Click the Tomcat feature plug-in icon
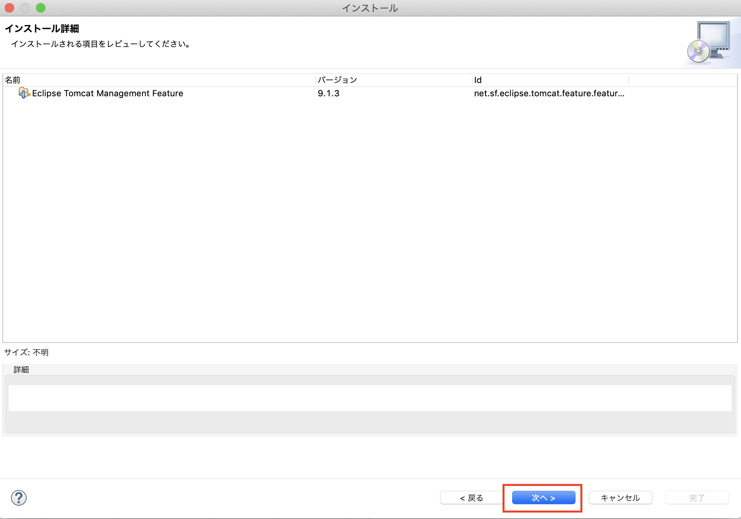The height and width of the screenshot is (519, 741). (x=24, y=93)
